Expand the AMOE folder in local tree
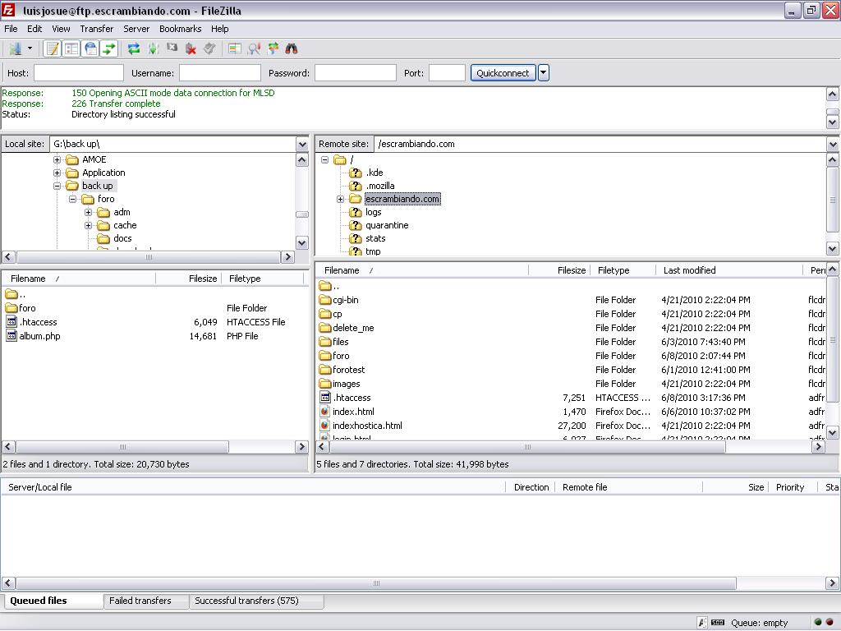 point(57,160)
